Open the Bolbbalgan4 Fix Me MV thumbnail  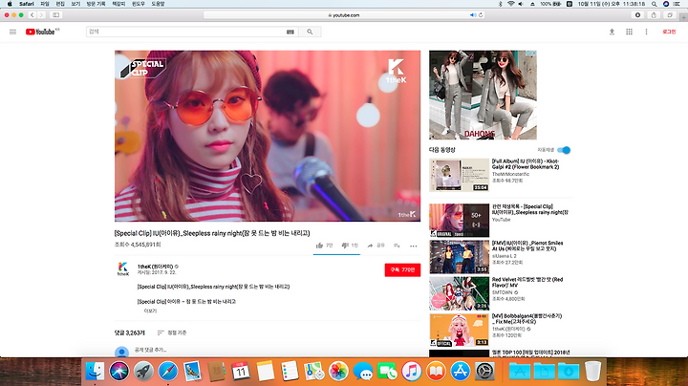click(459, 330)
